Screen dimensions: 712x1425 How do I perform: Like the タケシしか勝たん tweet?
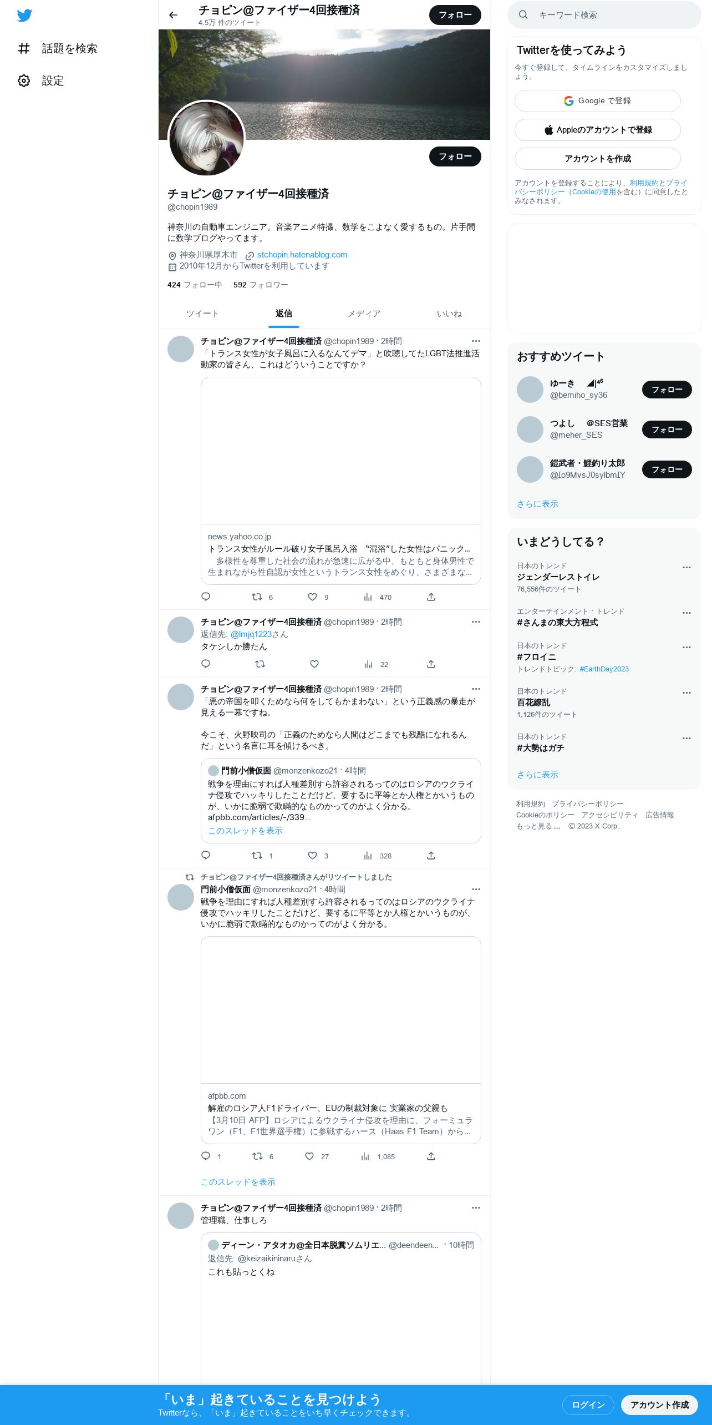(x=314, y=664)
